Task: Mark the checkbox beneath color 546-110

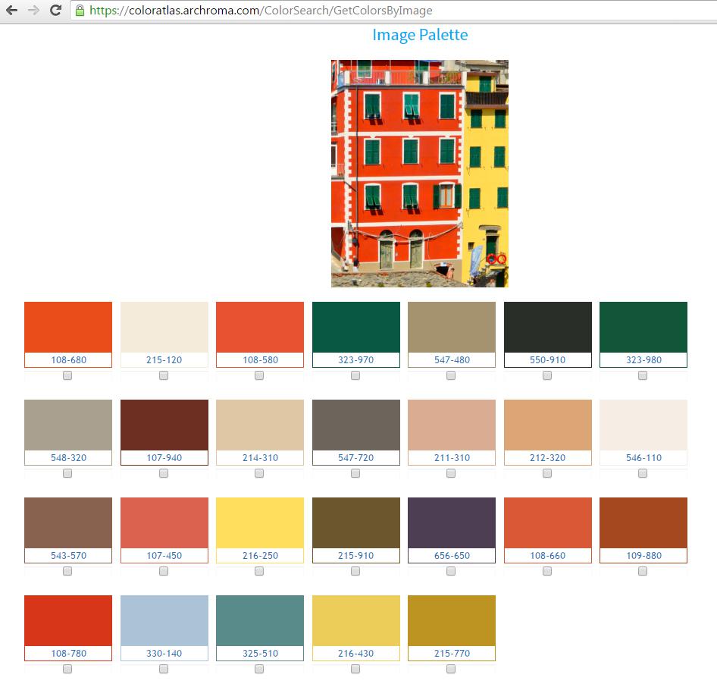Action: pos(643,473)
